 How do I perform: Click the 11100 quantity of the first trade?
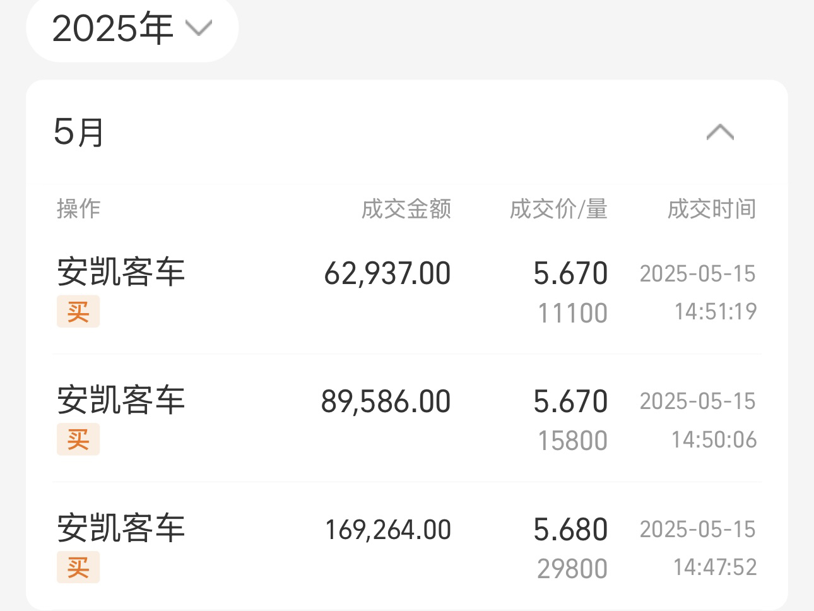[x=572, y=313]
